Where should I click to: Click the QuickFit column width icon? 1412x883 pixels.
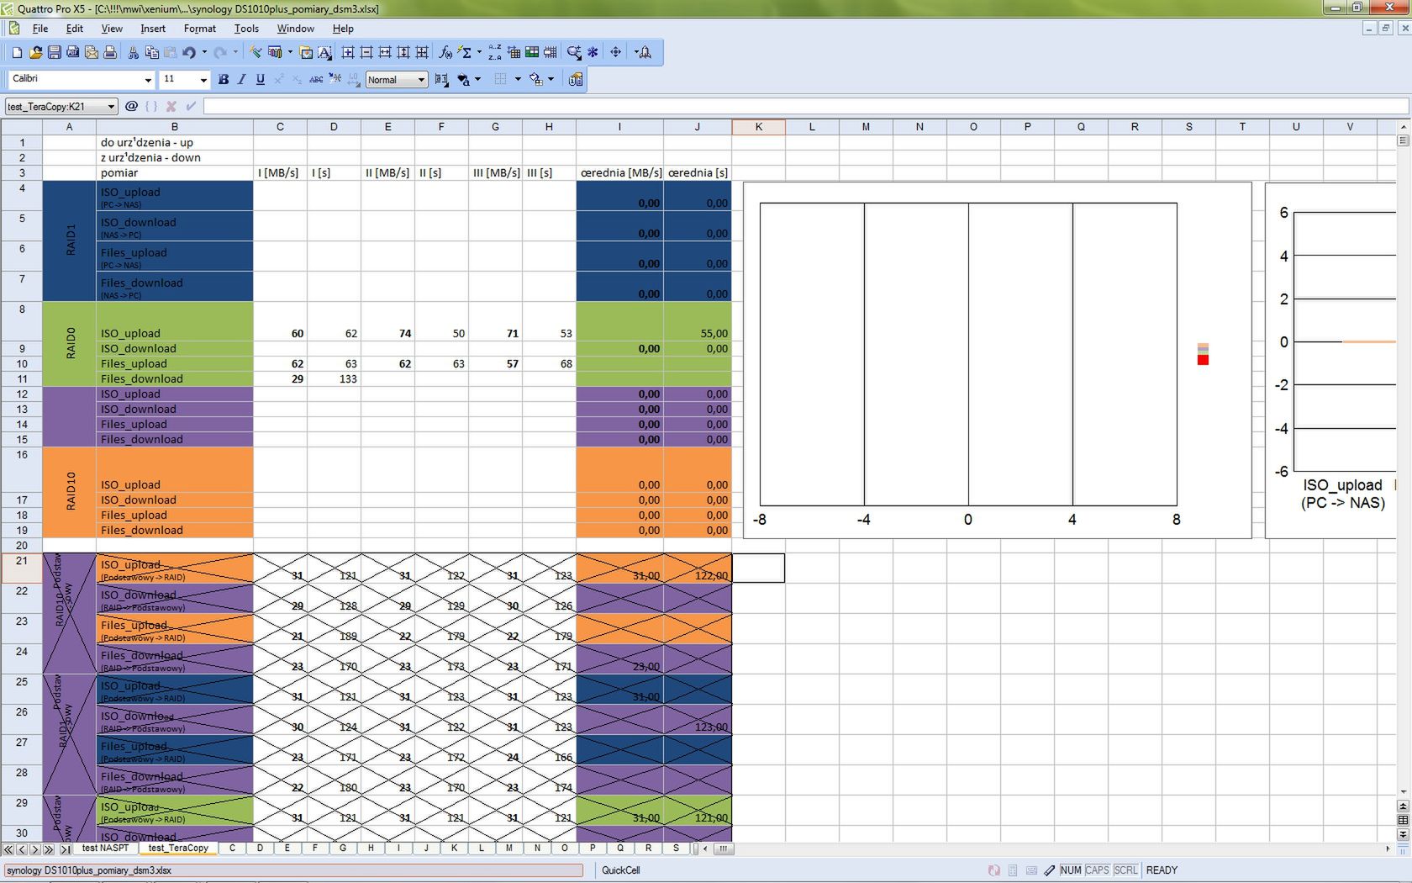click(x=384, y=52)
